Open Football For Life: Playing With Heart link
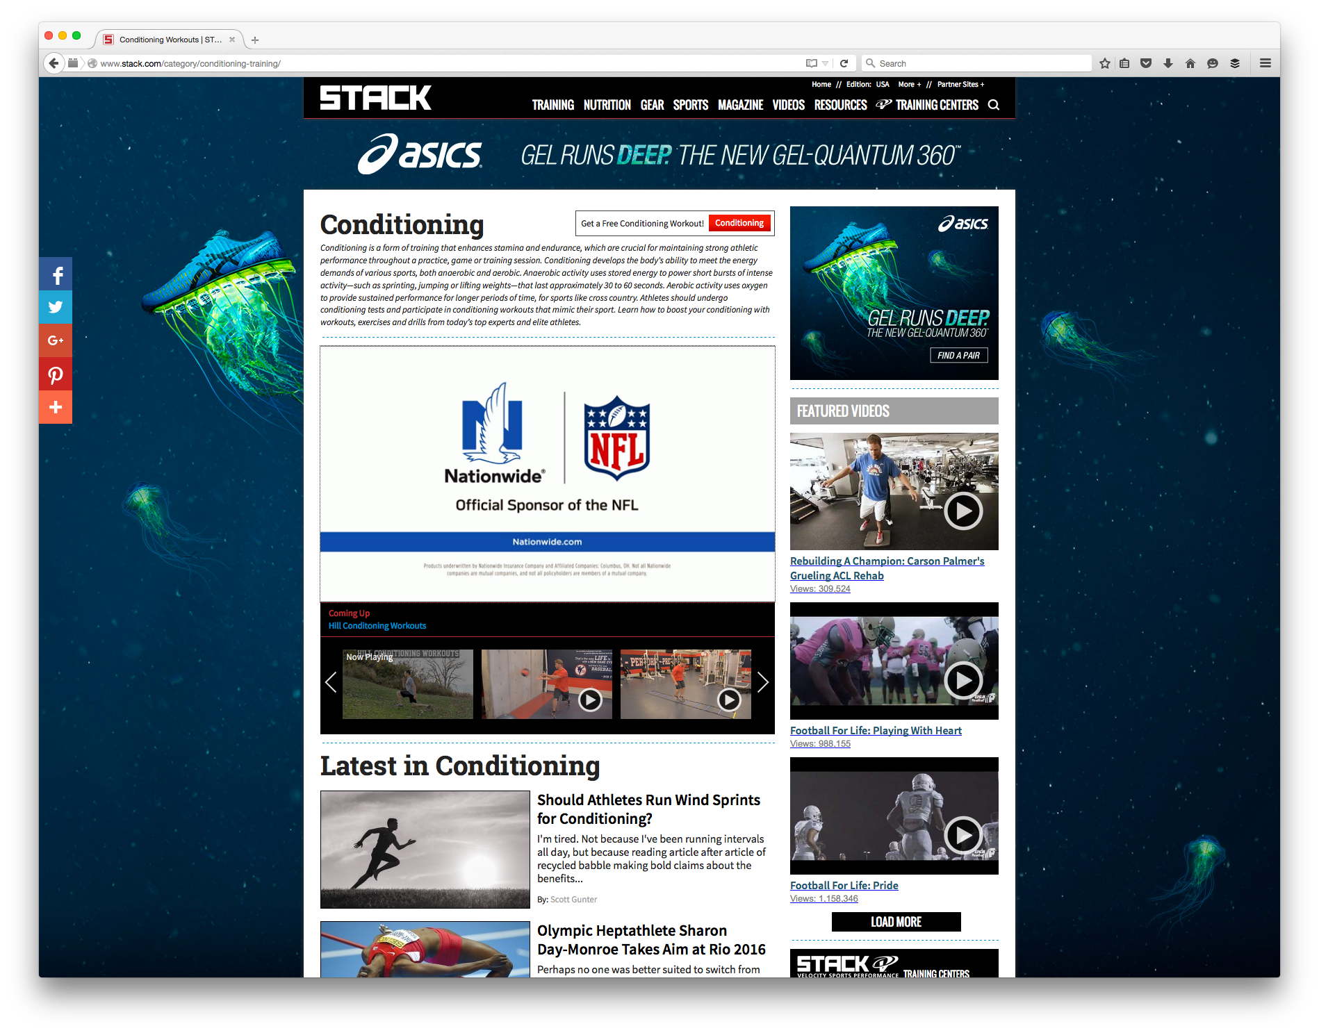Viewport: 1319px width, 1033px height. [876, 730]
